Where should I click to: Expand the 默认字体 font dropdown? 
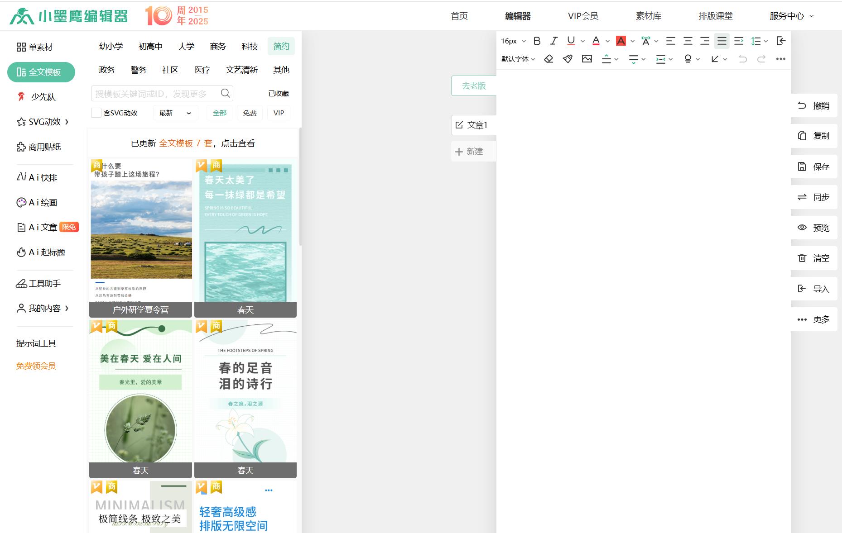point(518,59)
